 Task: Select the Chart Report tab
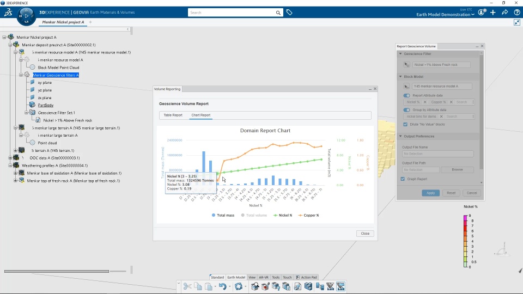click(x=201, y=115)
